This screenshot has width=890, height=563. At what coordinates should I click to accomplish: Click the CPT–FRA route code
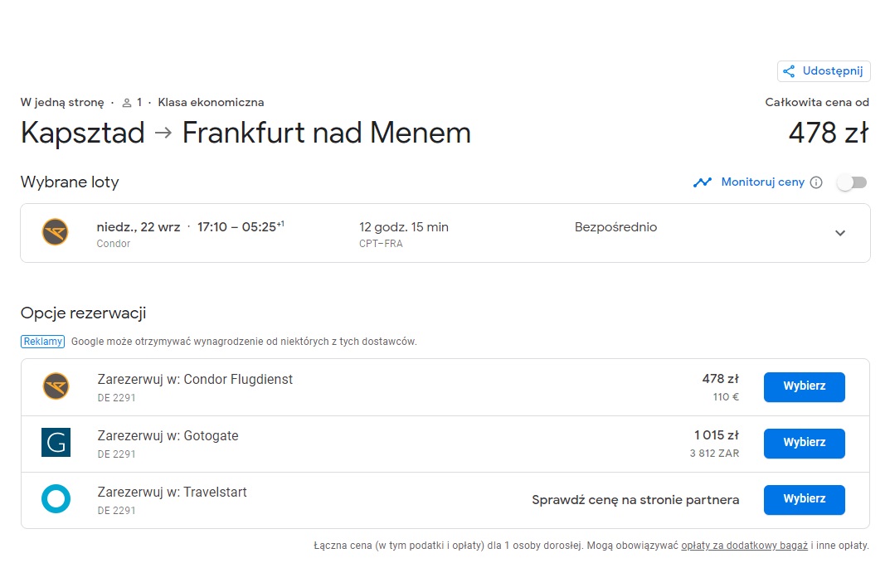[x=381, y=244]
